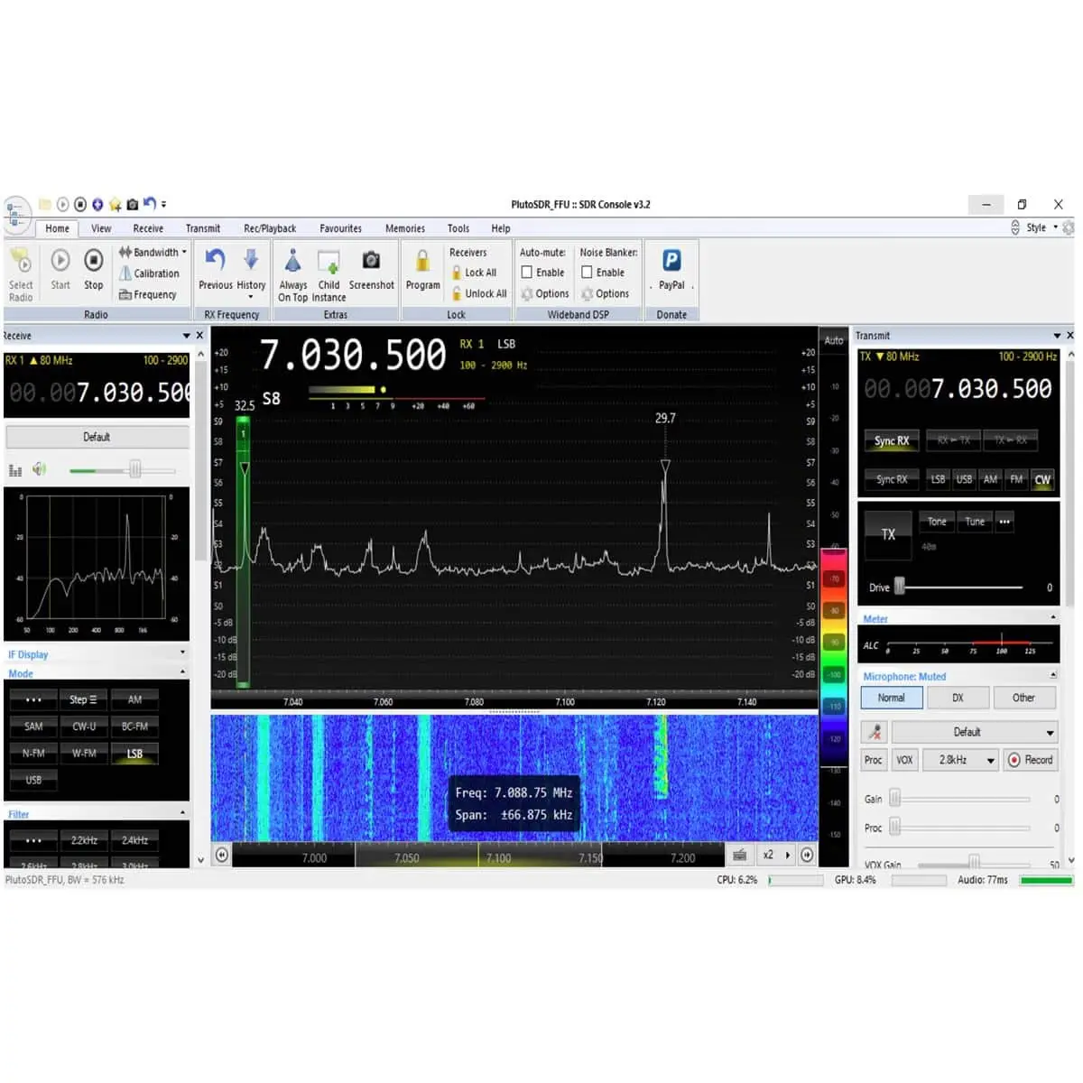This screenshot has height=1083, width=1083.
Task: Enable the Noise Blanker checkbox
Action: coord(588,272)
